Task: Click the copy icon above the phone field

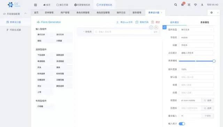Action: 151,27
